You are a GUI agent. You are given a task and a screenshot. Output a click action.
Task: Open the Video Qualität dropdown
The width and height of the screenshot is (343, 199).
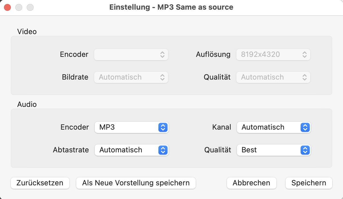273,77
